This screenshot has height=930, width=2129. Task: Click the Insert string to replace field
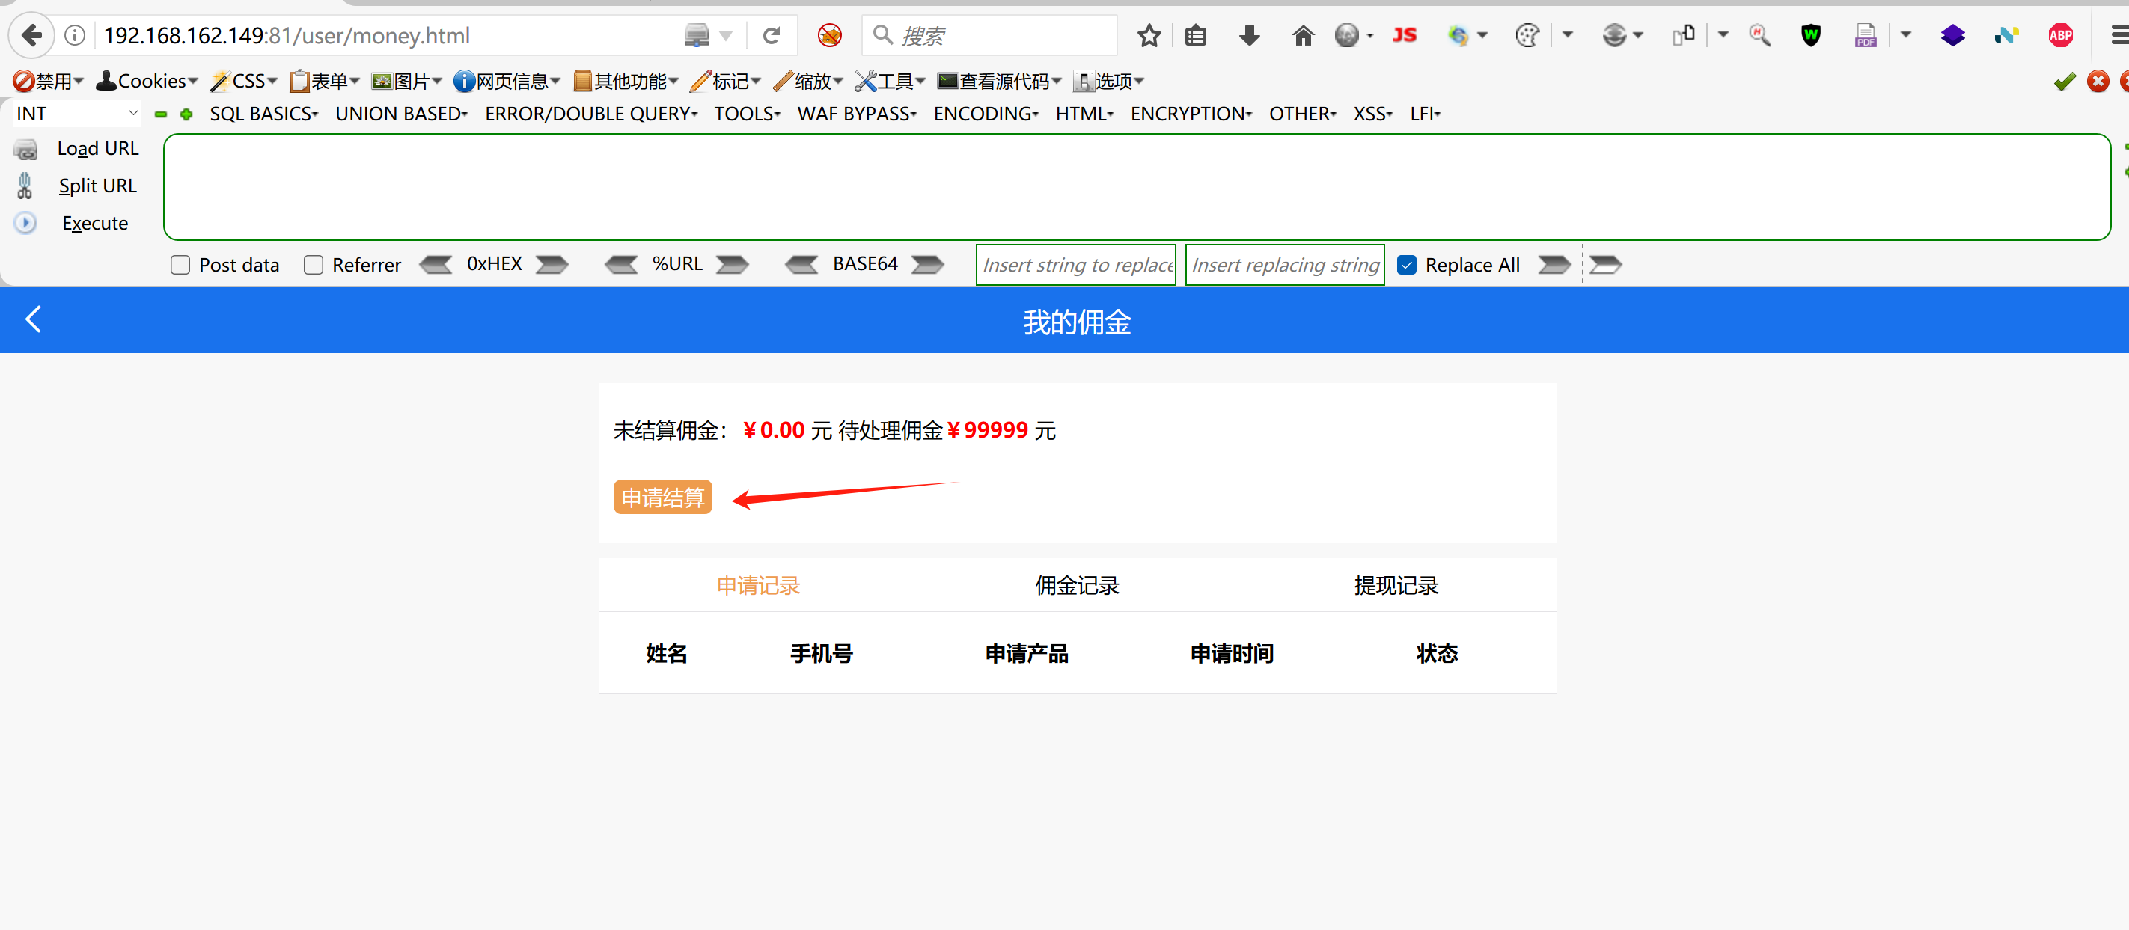point(1075,266)
